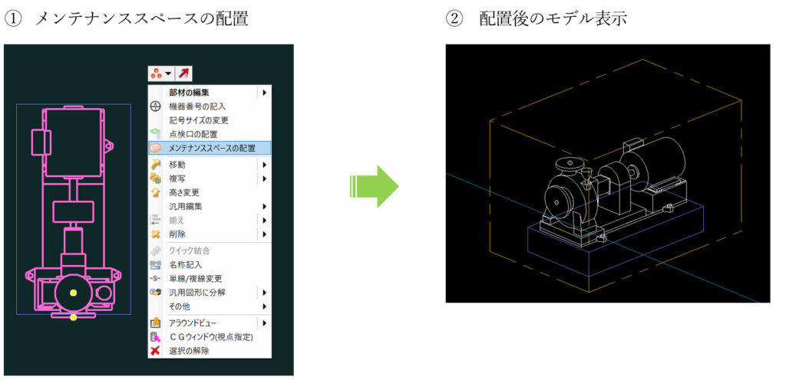
Task: Expand the アラウンドビュー submenu arrow
Action: click(x=264, y=323)
